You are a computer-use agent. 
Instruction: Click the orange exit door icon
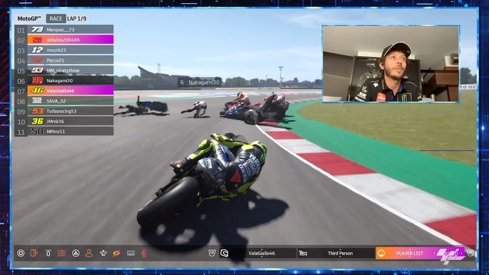pos(34,253)
